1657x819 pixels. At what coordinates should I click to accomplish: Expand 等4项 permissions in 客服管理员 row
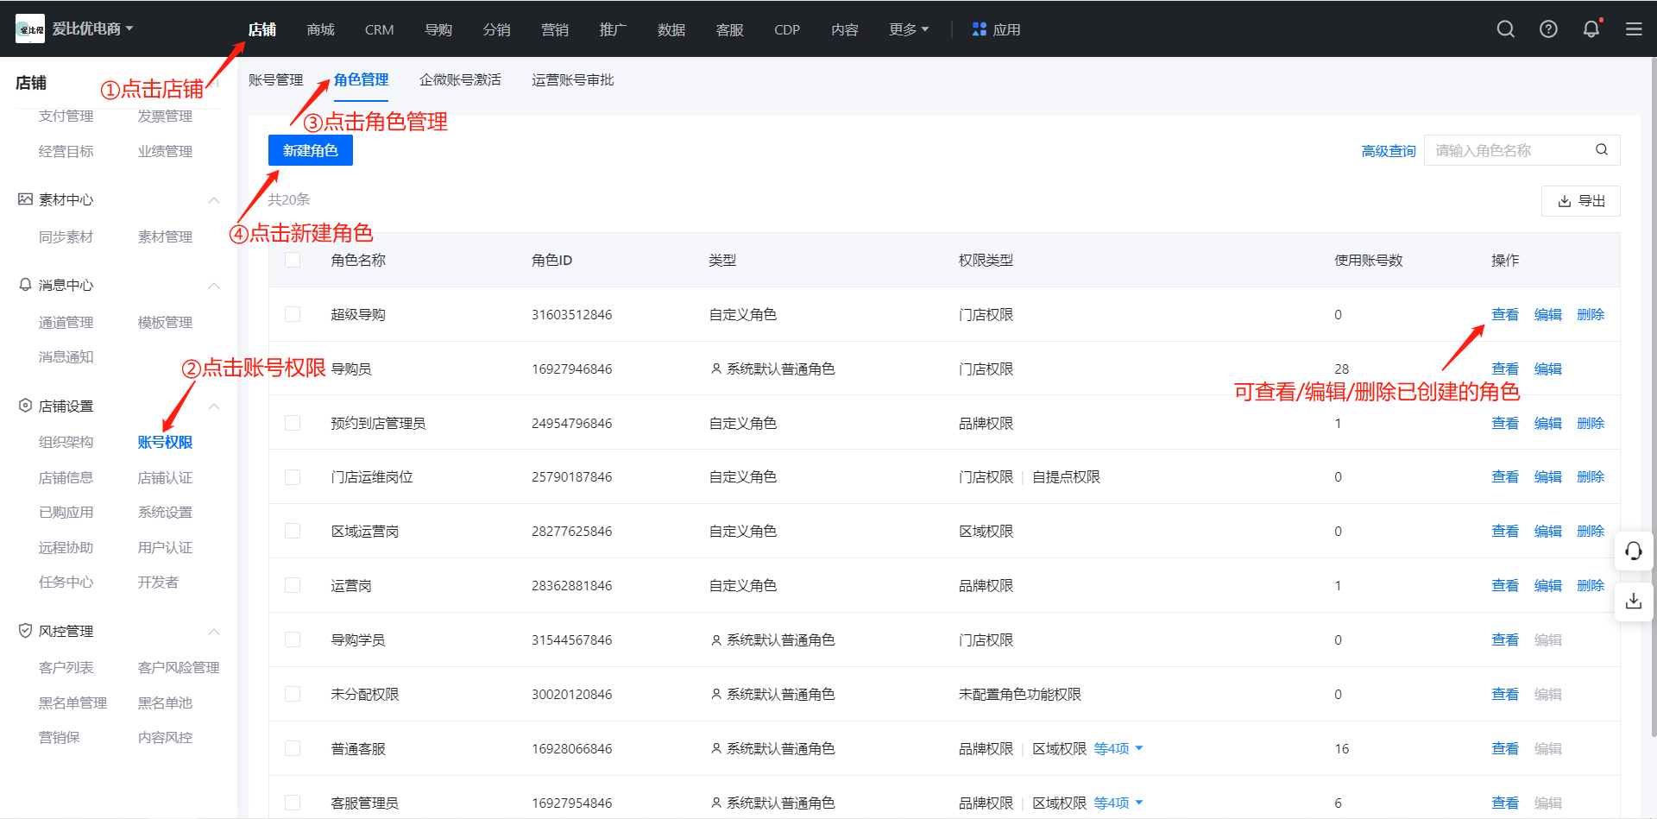tap(1118, 803)
